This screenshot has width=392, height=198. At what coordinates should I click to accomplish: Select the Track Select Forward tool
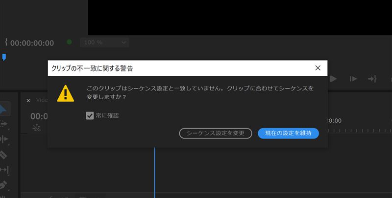tap(4, 124)
